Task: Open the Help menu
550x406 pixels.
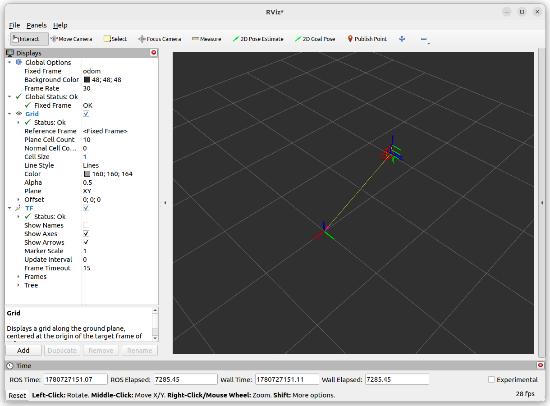Action: click(x=60, y=25)
